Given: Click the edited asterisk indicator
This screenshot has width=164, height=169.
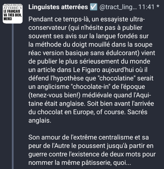Looking at the screenshot, I should pos(158,6).
